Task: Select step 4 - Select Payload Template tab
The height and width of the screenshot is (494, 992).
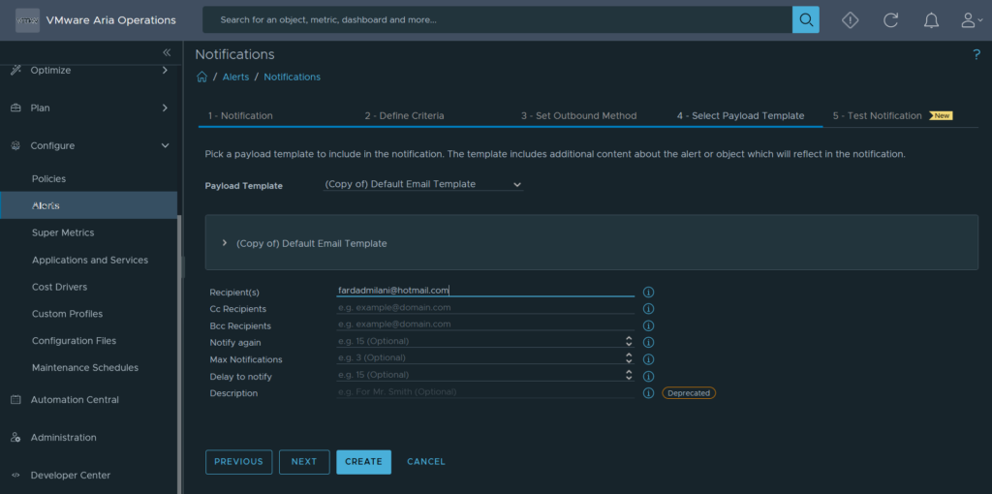Action: [740, 116]
